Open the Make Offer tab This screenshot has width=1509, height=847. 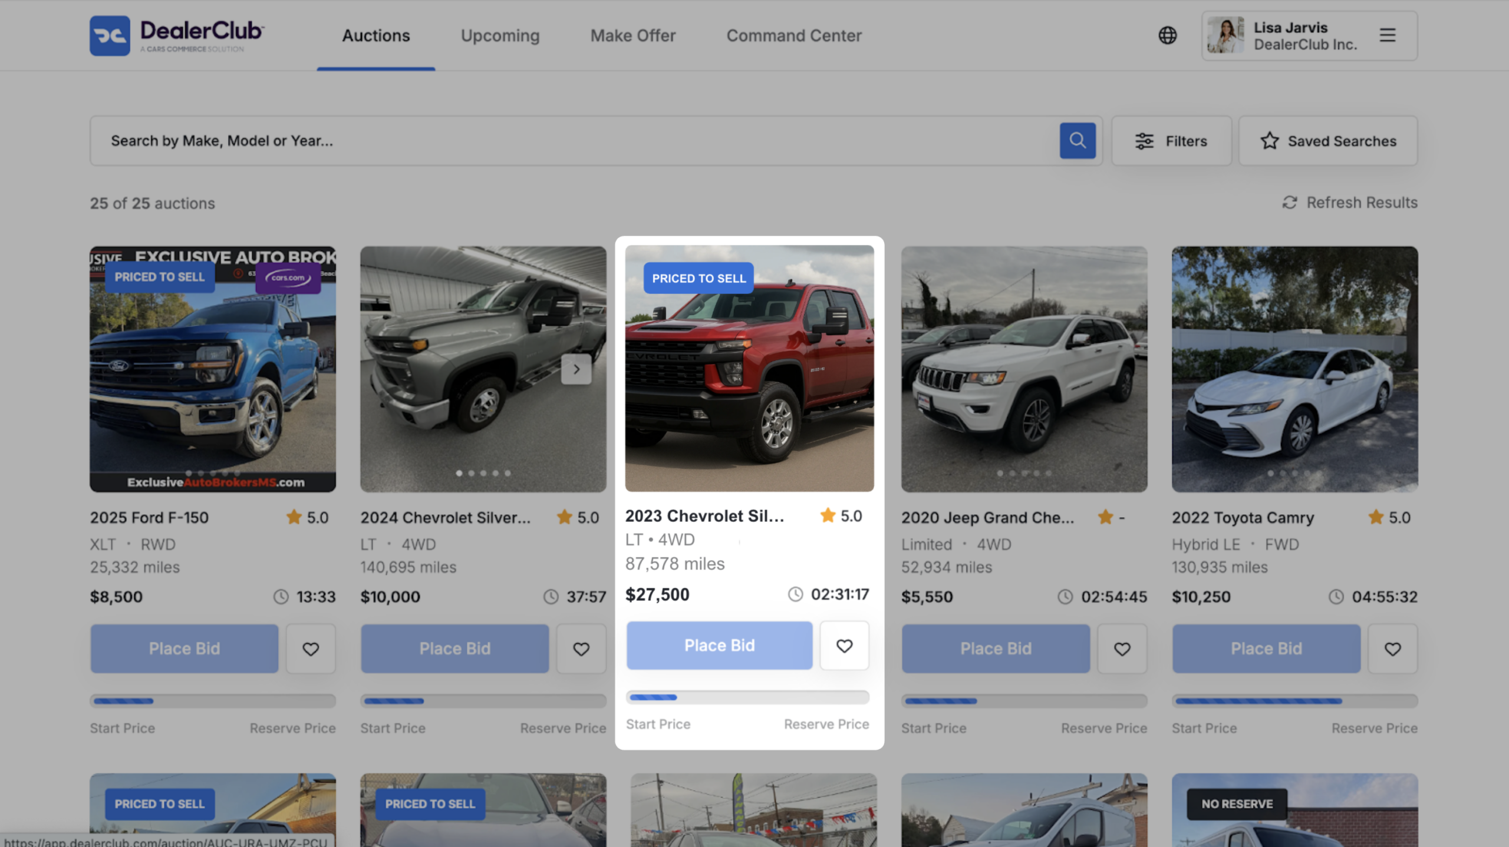[x=633, y=36]
